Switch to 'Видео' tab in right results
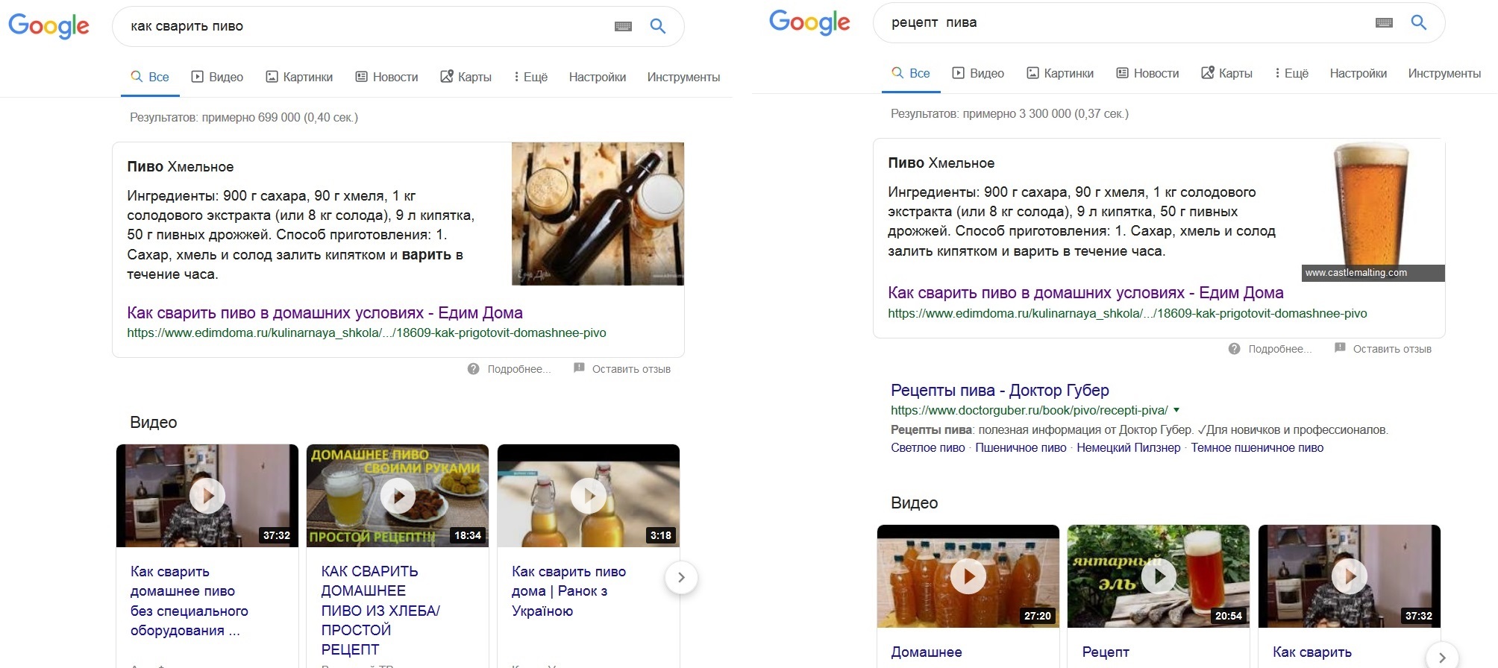The height and width of the screenshot is (668, 1498). [978, 73]
